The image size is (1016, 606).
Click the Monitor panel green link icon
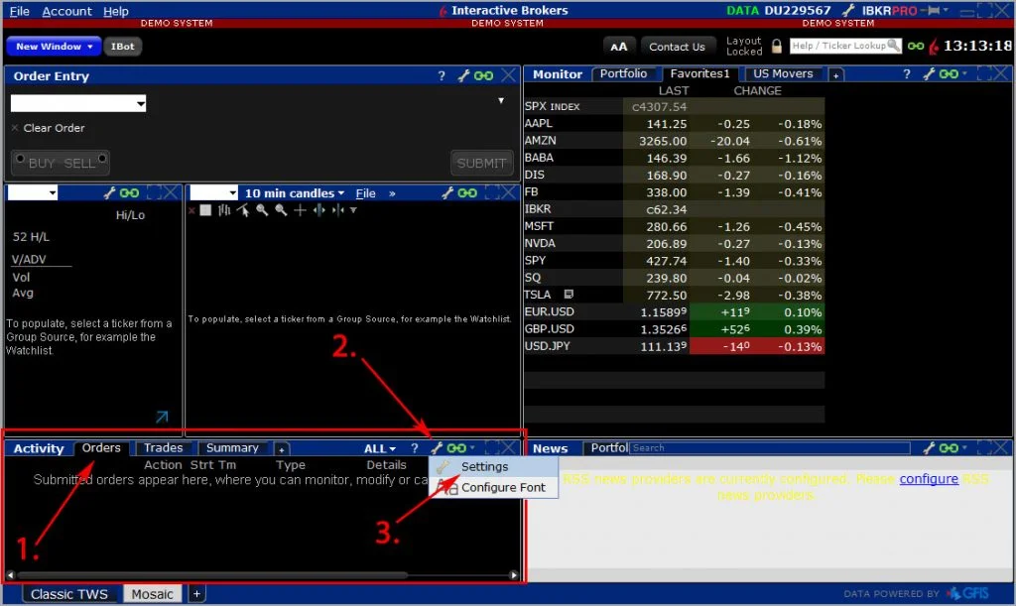[948, 74]
